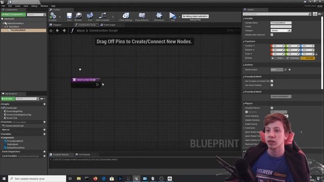
Task: Set Mobility to Movable
Action: point(308,58)
